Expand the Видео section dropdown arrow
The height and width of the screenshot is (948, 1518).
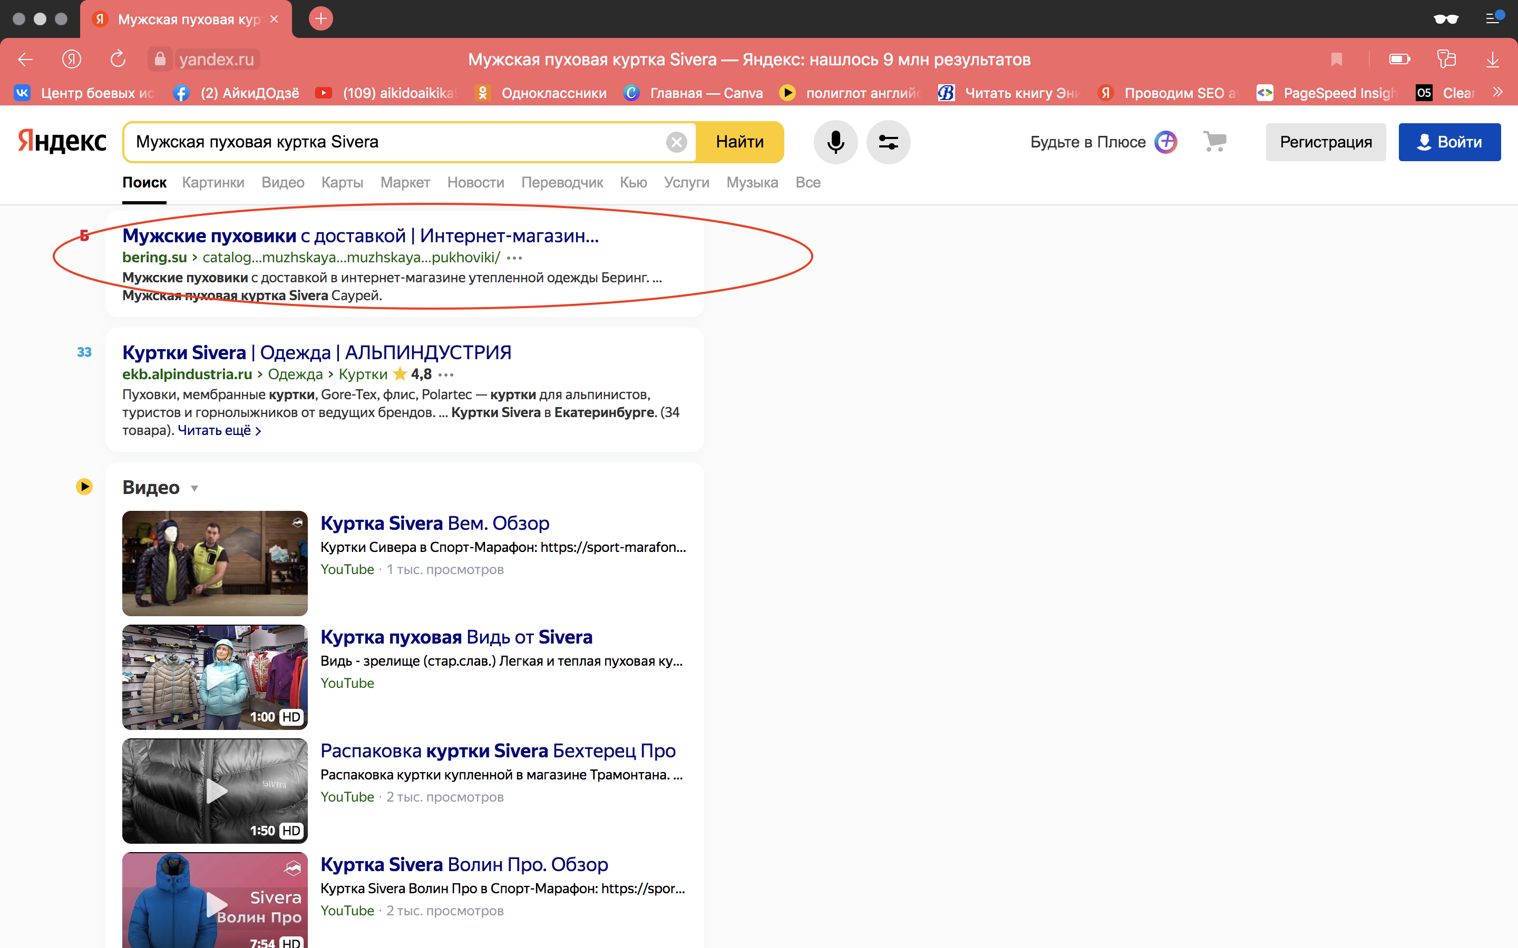click(194, 488)
